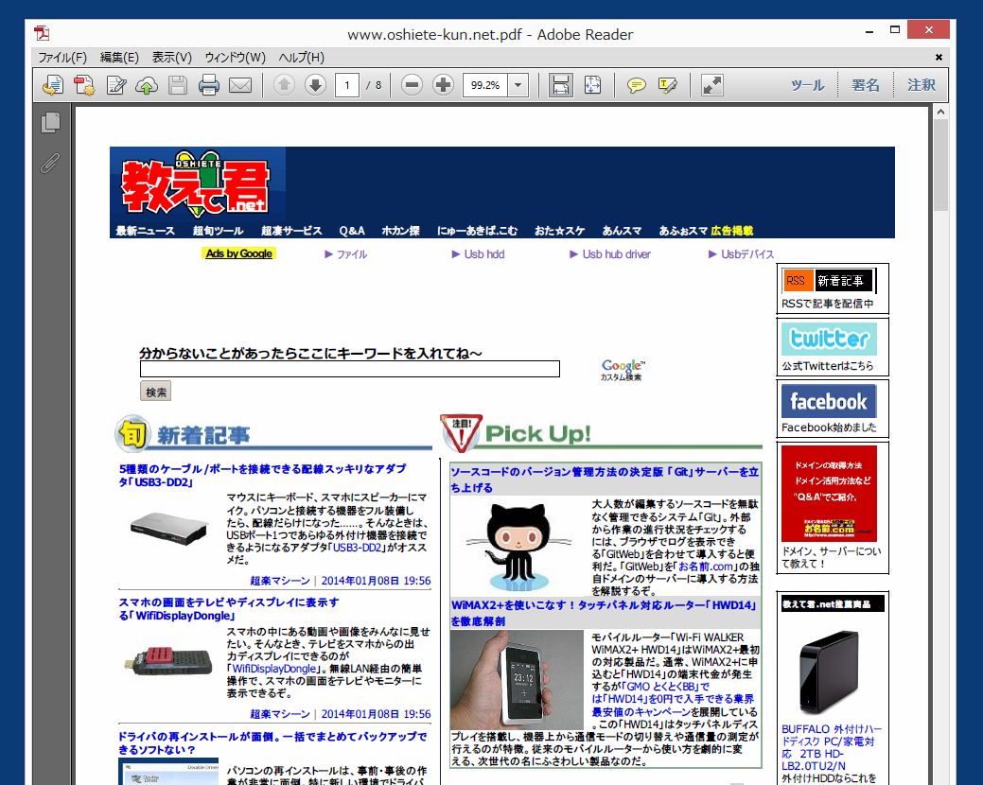The height and width of the screenshot is (785, 983).
Task: Click Q&A in site navigation
Action: (x=352, y=231)
